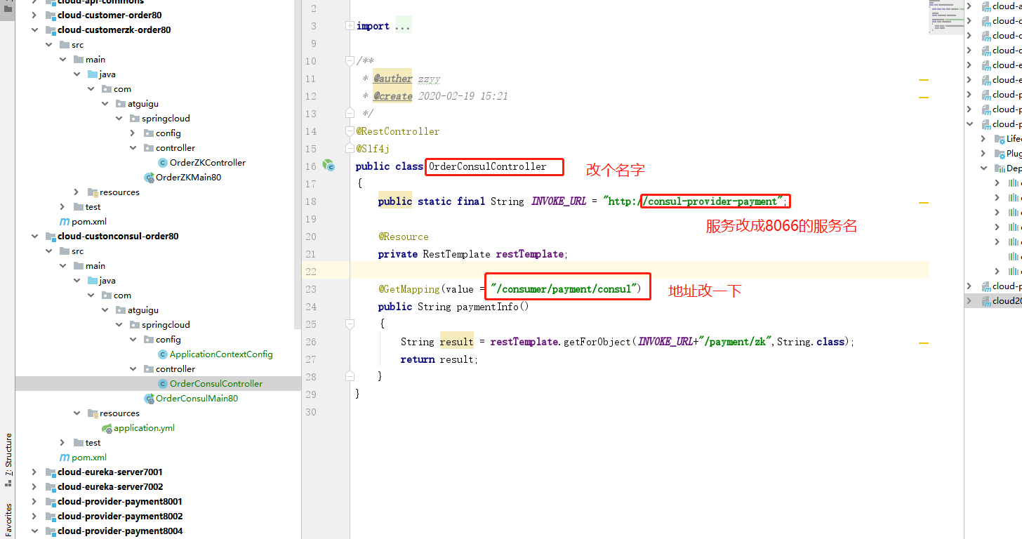Image resolution: width=1022 pixels, height=539 pixels.
Task: Click the Spring bean gutter icon at line 16
Action: (x=328, y=166)
